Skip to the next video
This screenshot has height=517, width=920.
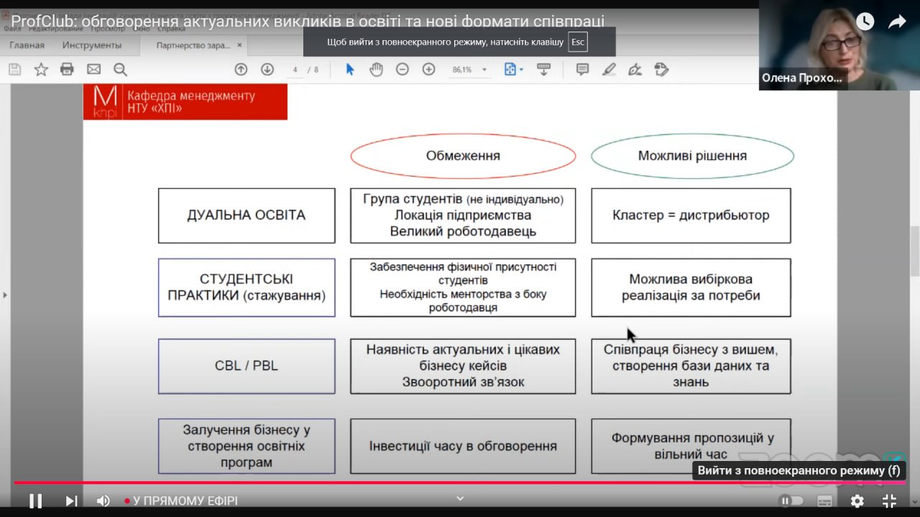pos(71,500)
